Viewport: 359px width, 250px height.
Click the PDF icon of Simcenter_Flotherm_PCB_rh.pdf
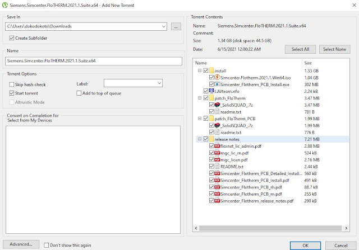click(x=217, y=187)
